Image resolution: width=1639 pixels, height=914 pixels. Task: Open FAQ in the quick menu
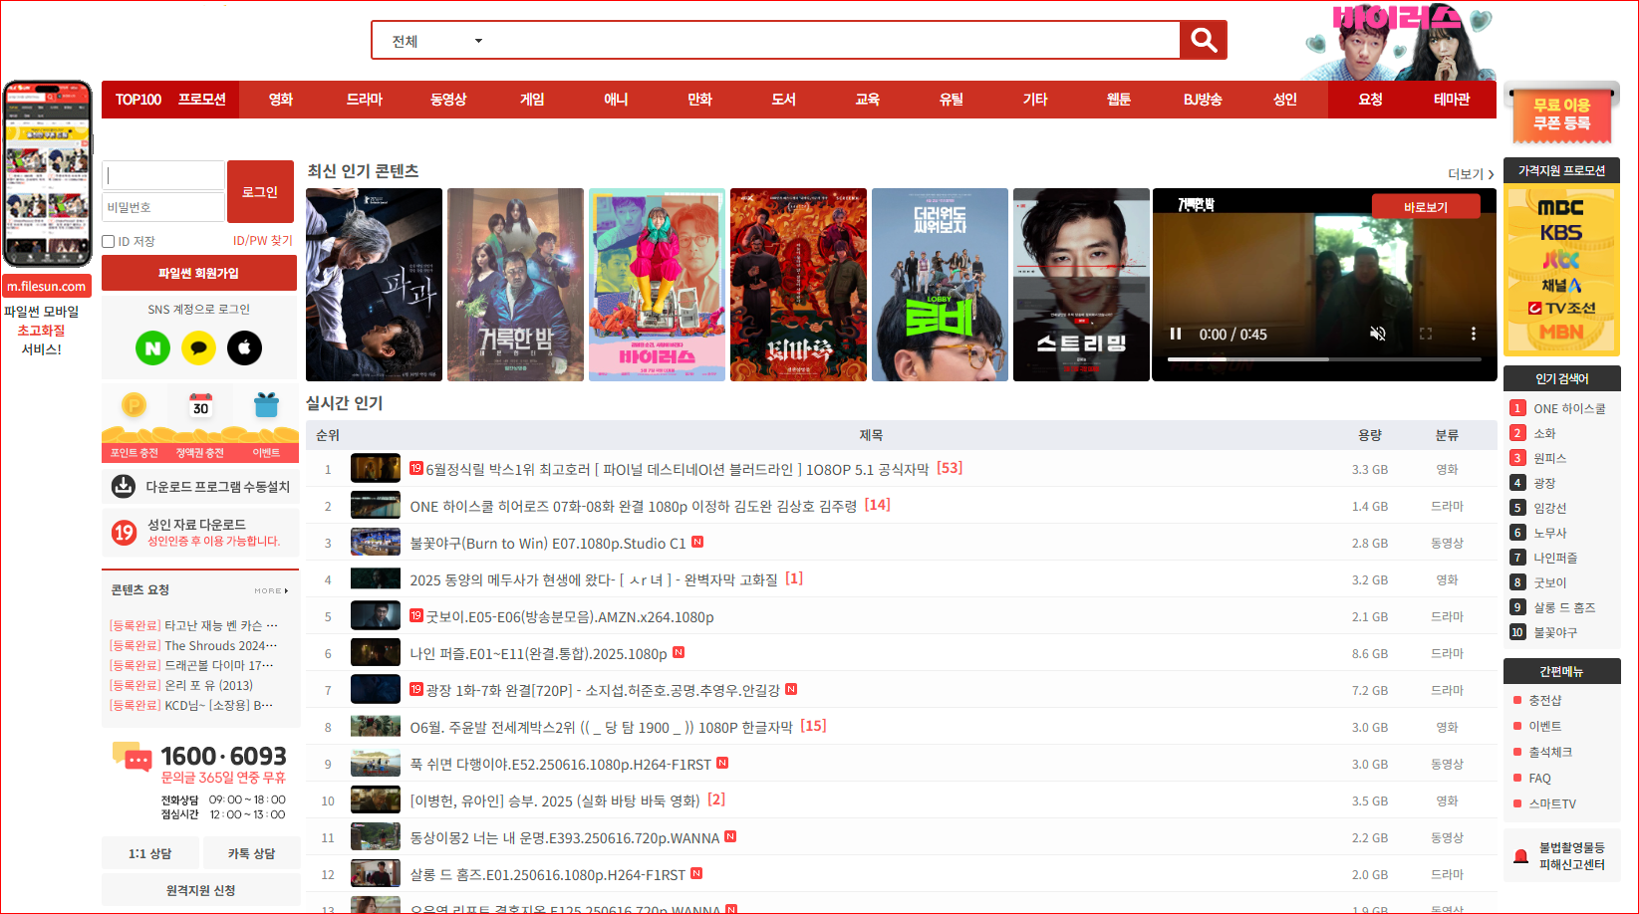point(1539,778)
